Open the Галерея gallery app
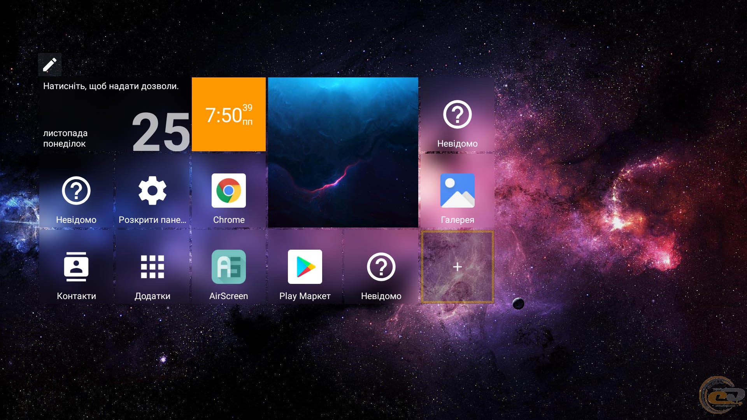Image resolution: width=747 pixels, height=420 pixels. 458,191
